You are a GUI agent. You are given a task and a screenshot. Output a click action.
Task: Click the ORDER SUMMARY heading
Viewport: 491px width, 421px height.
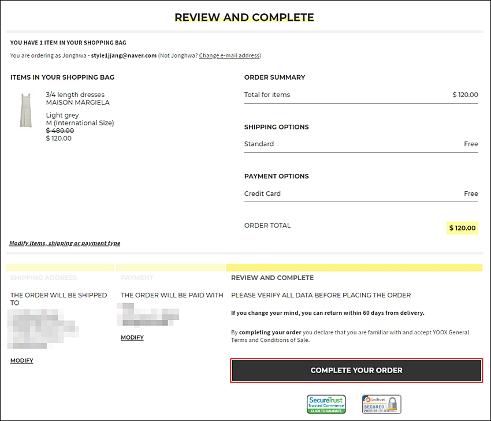tap(274, 77)
